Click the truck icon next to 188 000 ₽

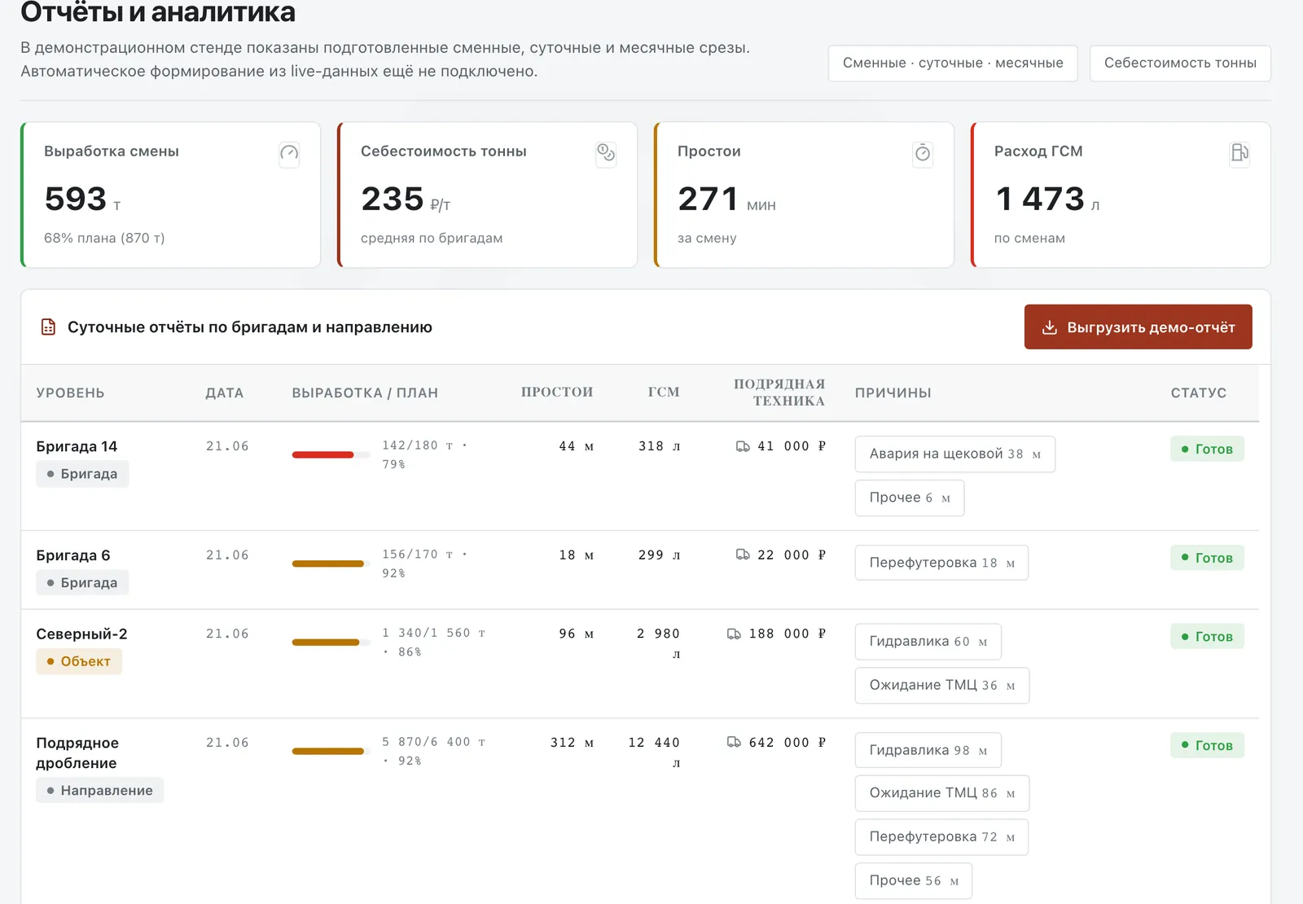pyautogui.click(x=734, y=634)
